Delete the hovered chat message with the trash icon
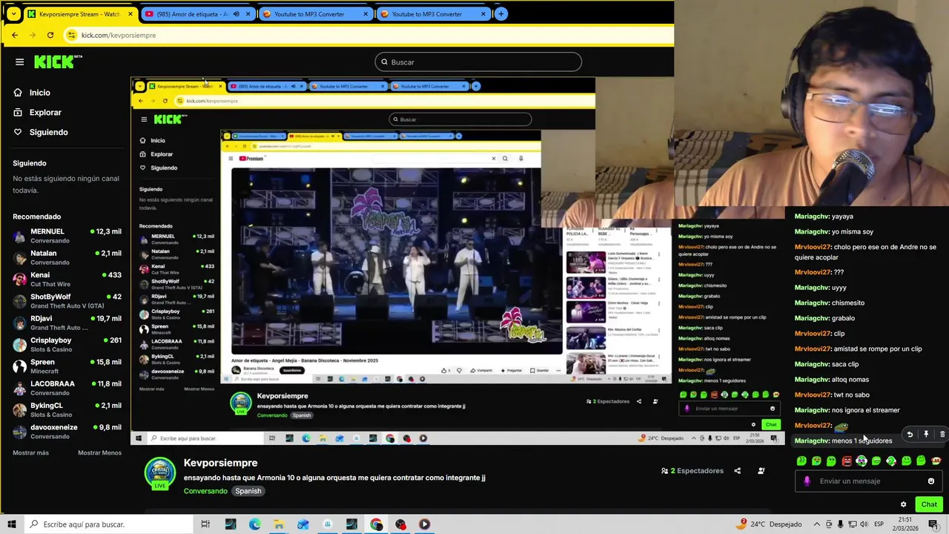This screenshot has height=534, width=949. [942, 435]
